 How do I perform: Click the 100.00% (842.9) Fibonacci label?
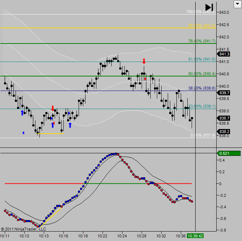coord(201,12)
